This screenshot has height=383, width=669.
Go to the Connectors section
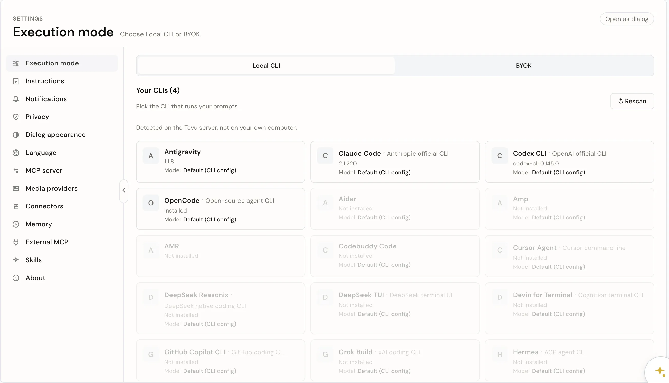point(62,206)
